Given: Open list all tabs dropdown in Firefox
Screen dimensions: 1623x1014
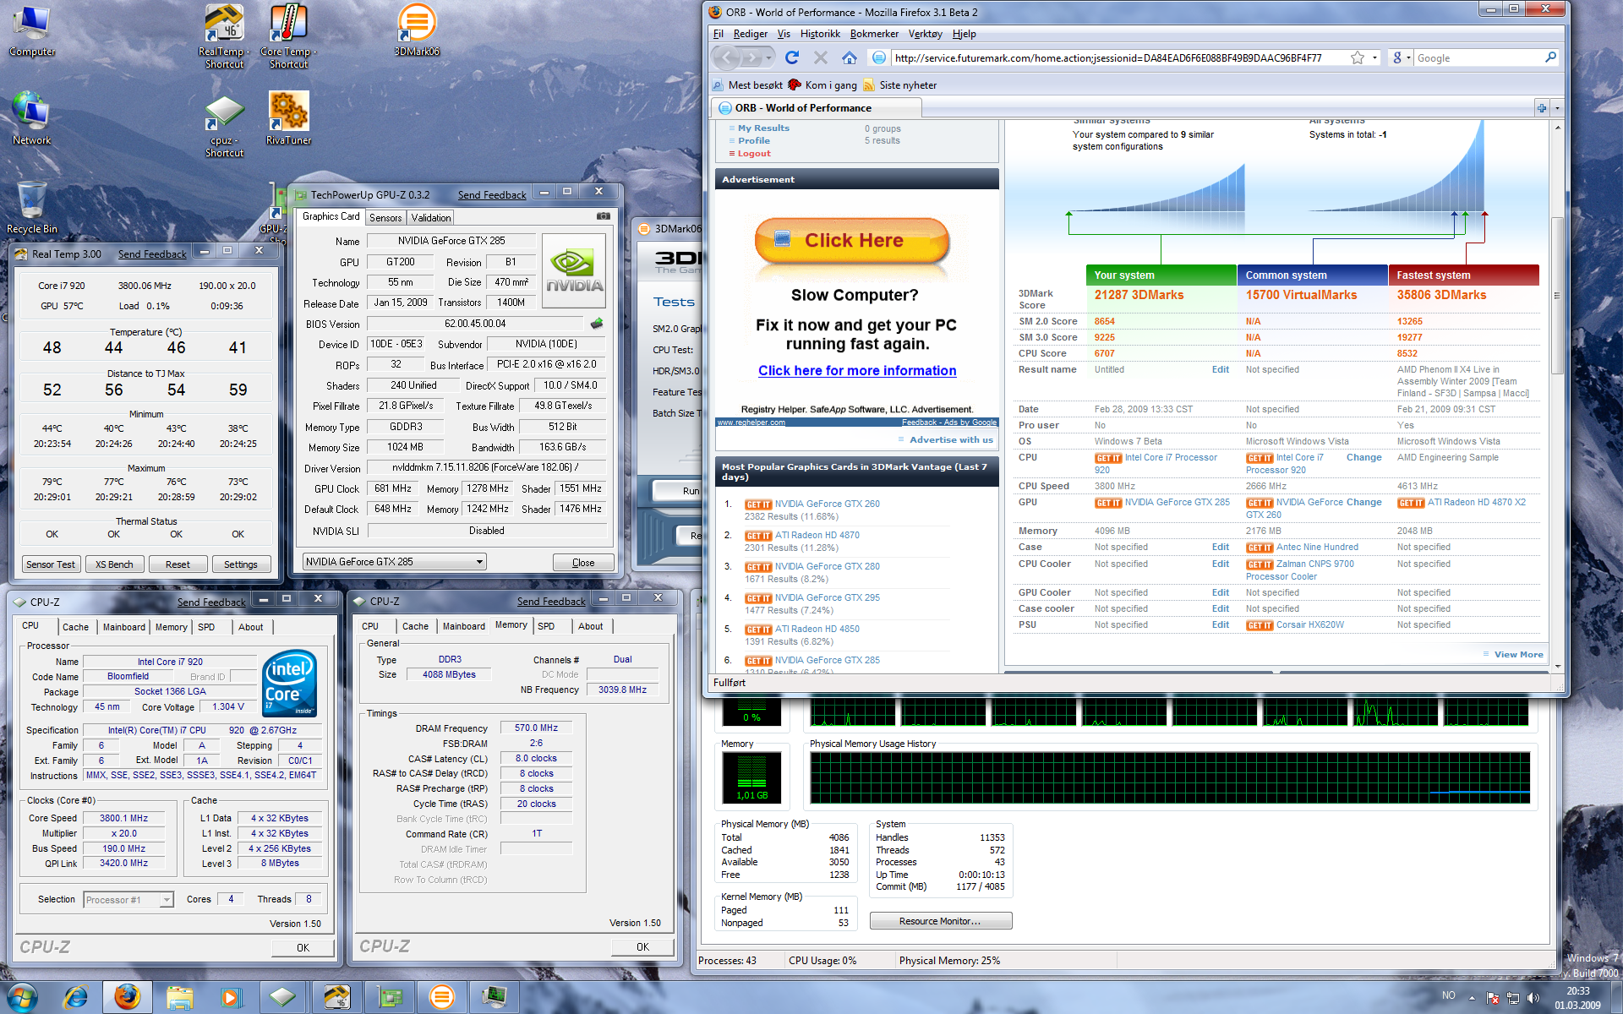Looking at the screenshot, I should click(1557, 107).
